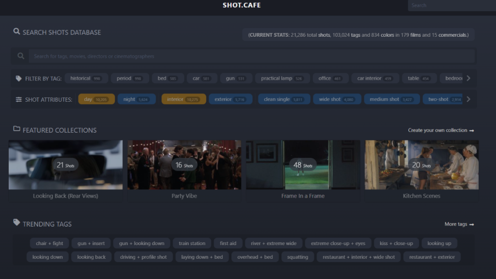Toggle the 'day' shot attribute filter
Image resolution: width=496 pixels, height=279 pixels.
click(x=96, y=99)
